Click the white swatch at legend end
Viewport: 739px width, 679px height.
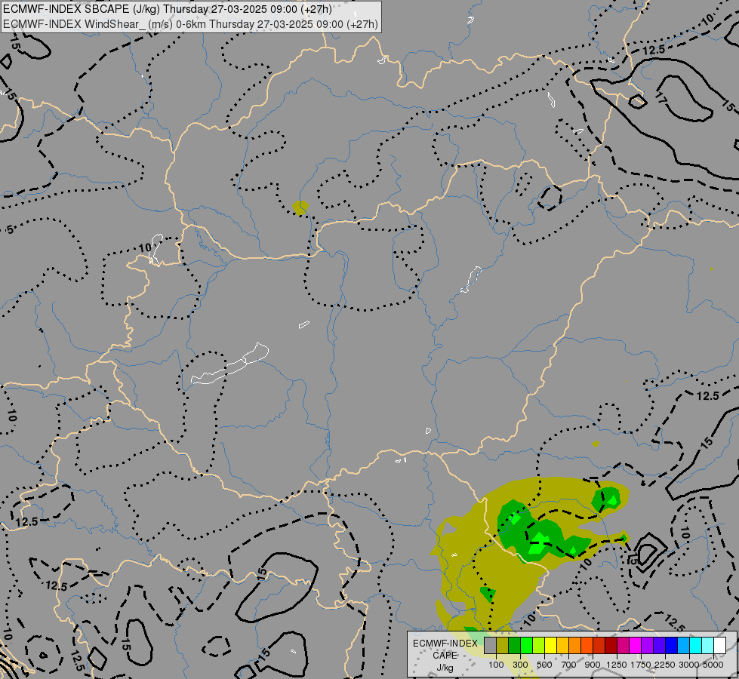719,645
